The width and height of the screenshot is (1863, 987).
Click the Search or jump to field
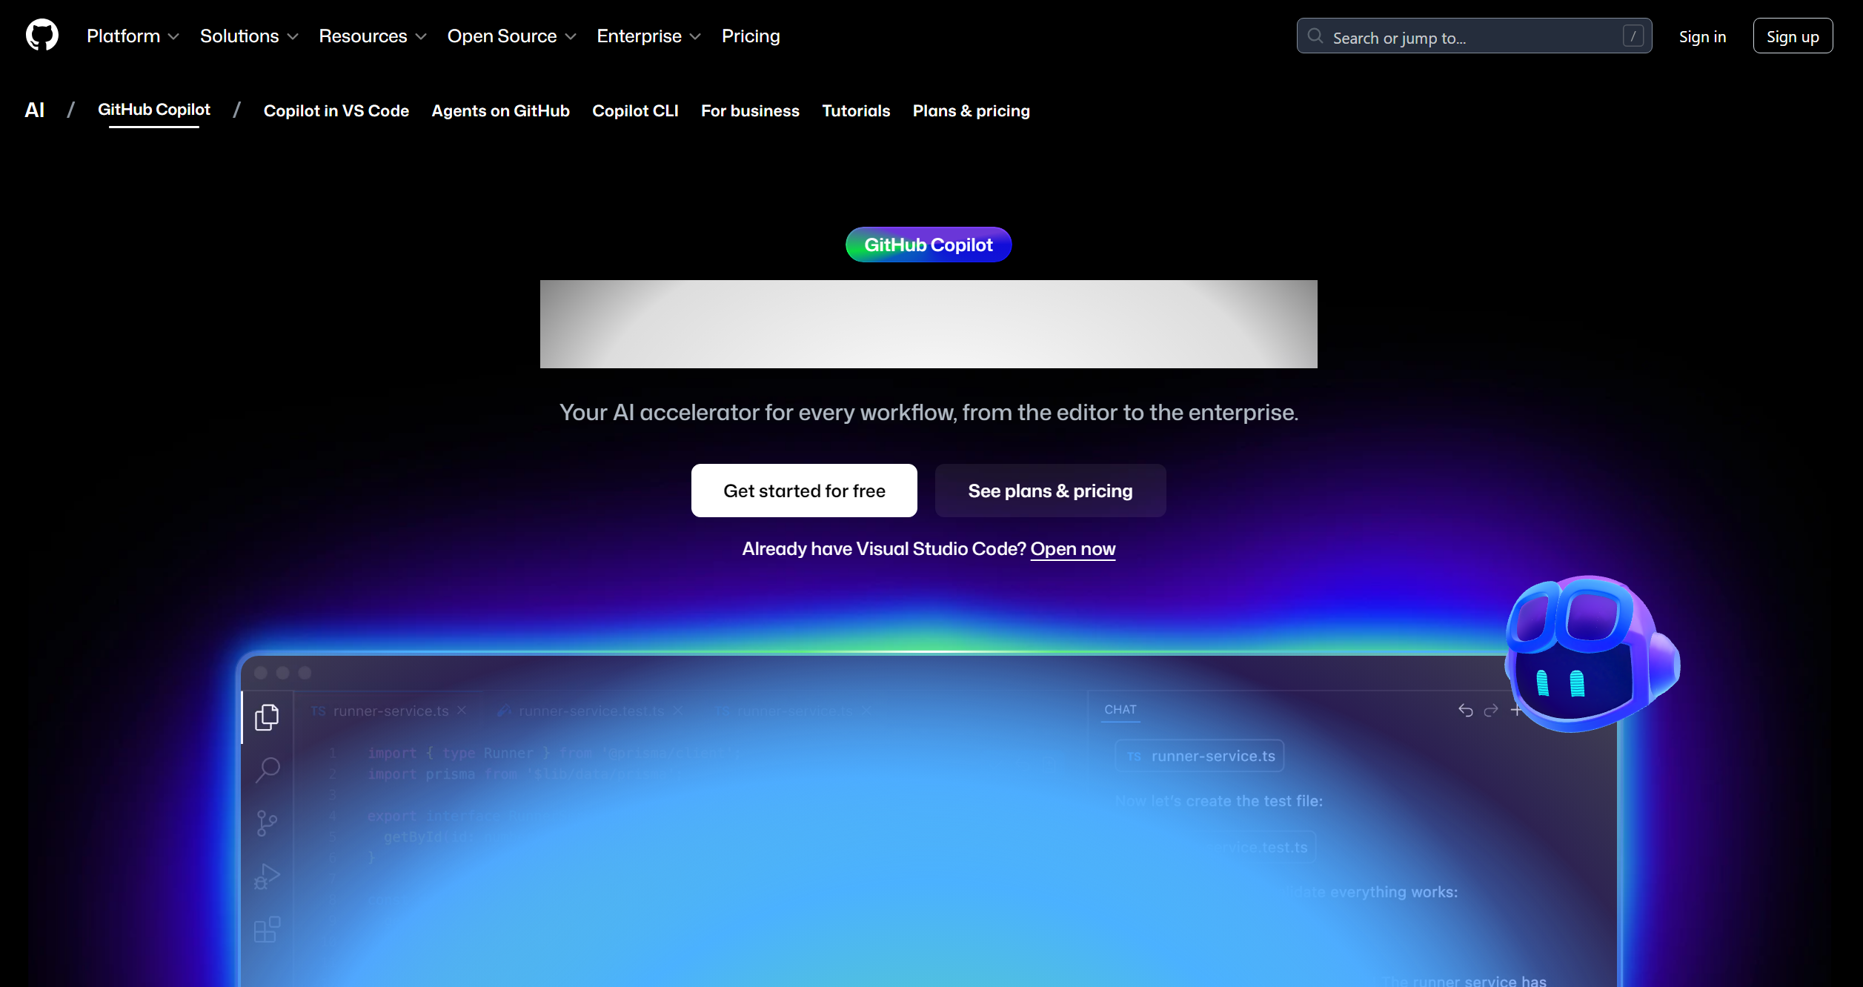point(1473,36)
